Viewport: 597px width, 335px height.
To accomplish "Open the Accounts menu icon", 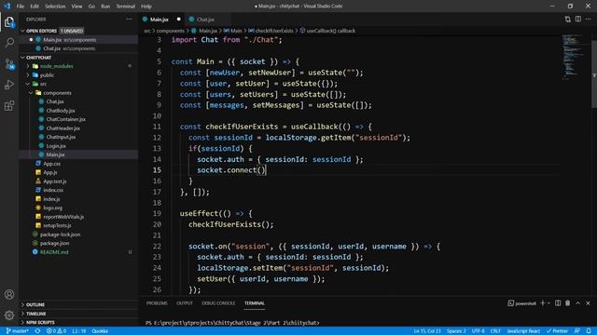I will [x=9, y=294].
